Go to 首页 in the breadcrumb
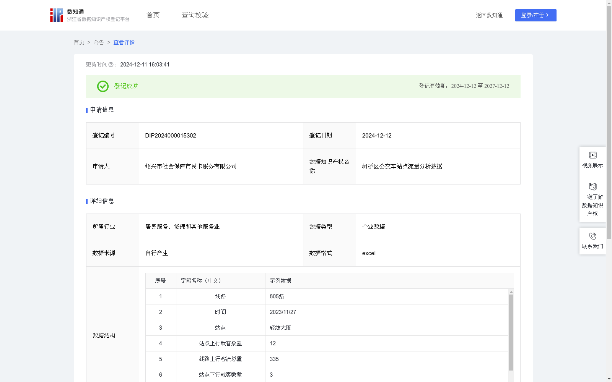The width and height of the screenshot is (612, 382). point(79,42)
